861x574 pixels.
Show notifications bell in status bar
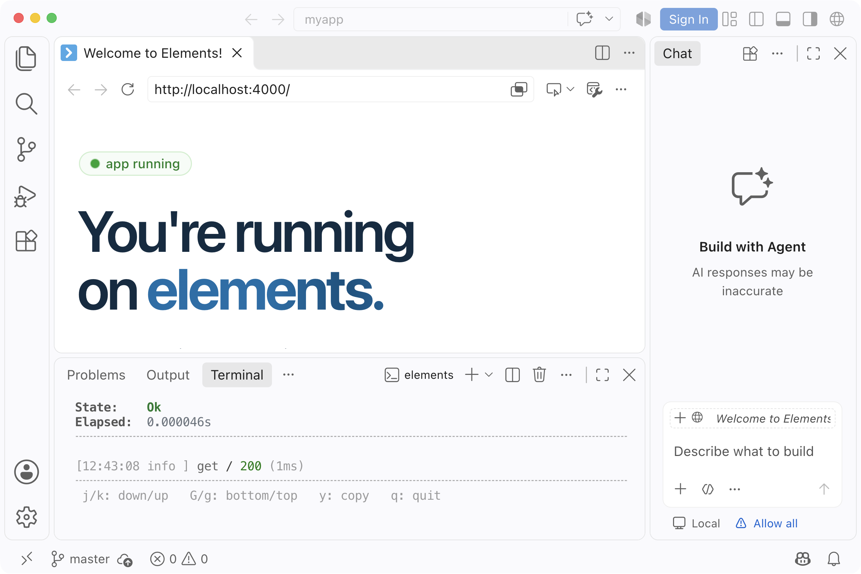834,559
